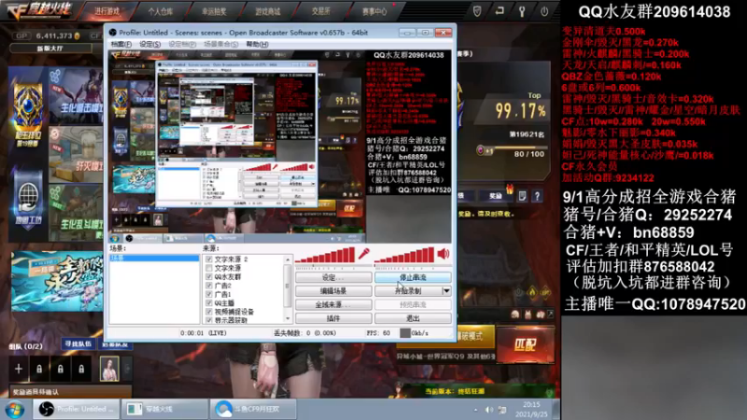Click the sources list scroll-down arrow

(288, 318)
